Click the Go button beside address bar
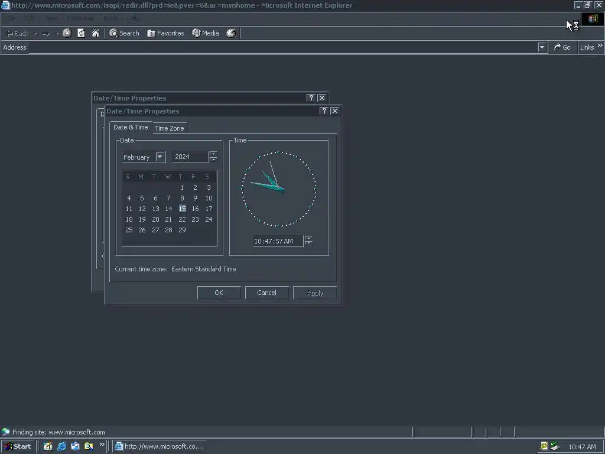605x454 pixels. pyautogui.click(x=562, y=47)
